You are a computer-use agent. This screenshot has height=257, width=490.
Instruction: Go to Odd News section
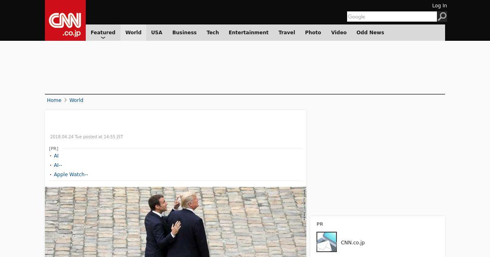click(x=370, y=33)
